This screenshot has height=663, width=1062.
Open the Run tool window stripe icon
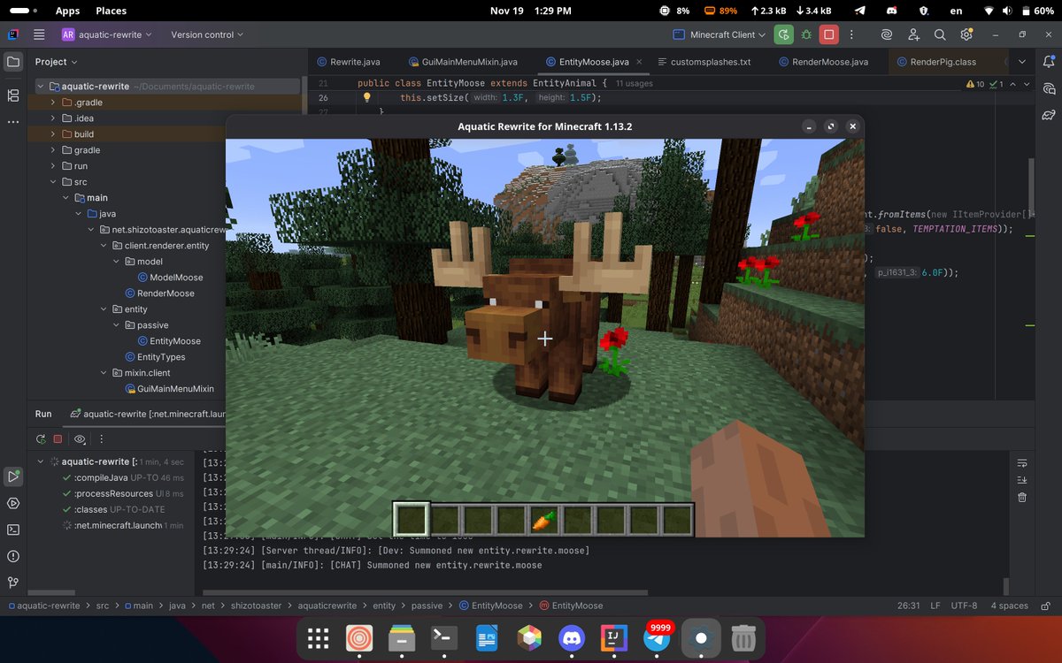point(12,476)
